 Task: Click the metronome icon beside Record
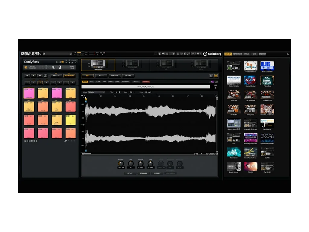tap(46, 76)
